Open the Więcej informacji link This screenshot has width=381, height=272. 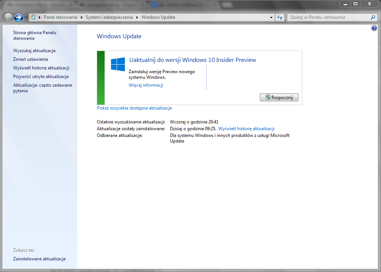146,85
